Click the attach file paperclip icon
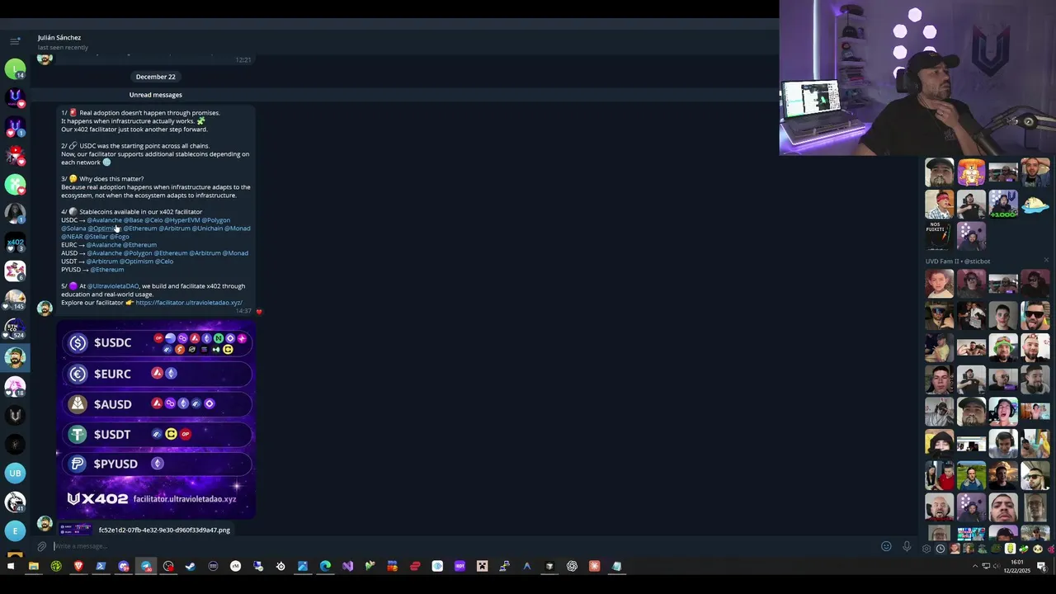 [x=41, y=546]
